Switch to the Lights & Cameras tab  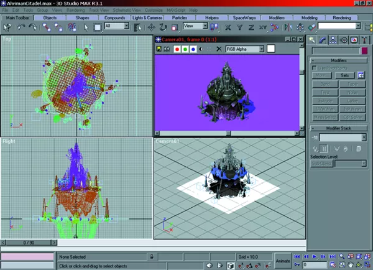coord(147,18)
